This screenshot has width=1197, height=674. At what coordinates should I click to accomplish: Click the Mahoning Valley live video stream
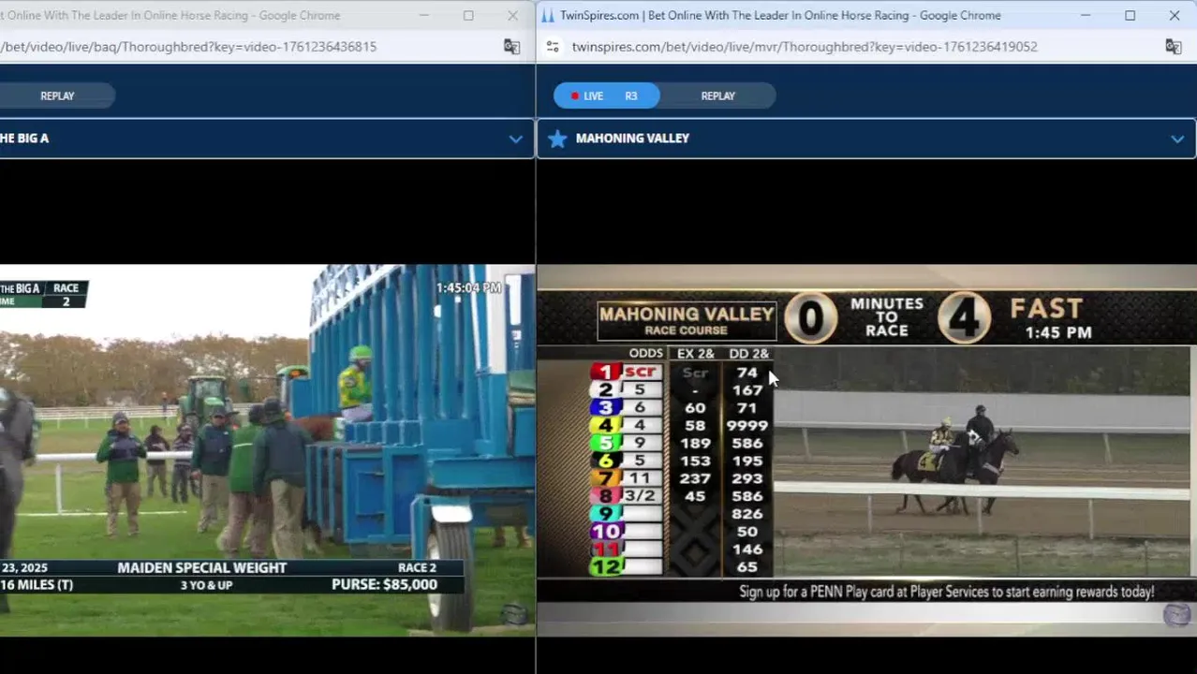[866, 450]
